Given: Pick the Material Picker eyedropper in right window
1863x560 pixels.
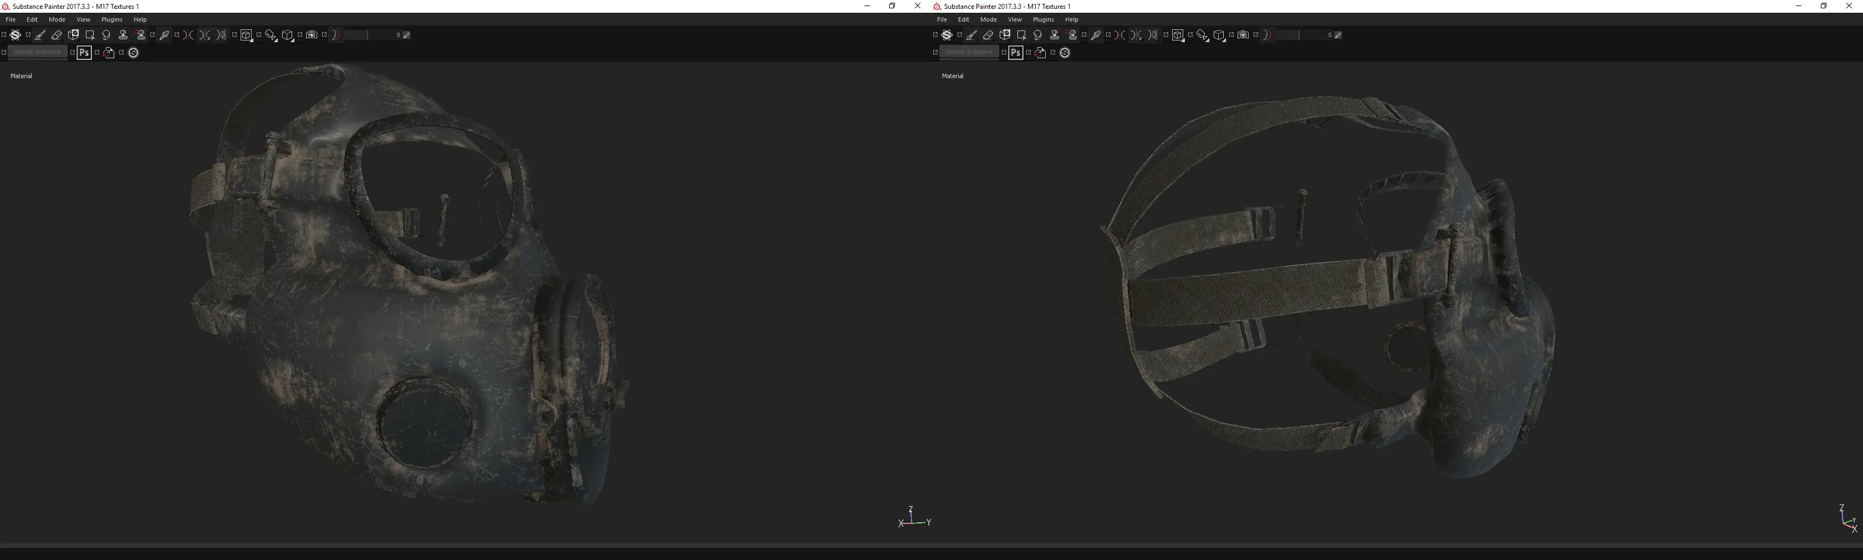Looking at the screenshot, I should click(x=1096, y=35).
